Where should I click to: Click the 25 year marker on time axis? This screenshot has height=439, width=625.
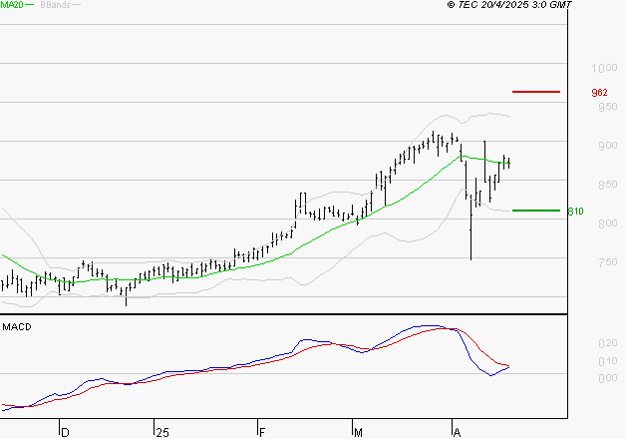162,433
